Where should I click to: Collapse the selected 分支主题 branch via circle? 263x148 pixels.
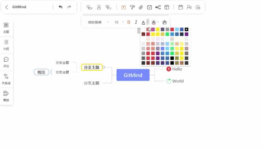click(x=104, y=67)
